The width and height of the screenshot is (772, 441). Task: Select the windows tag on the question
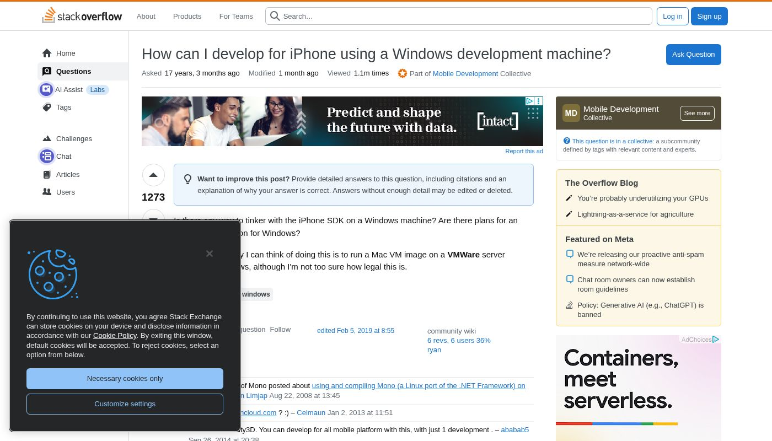tap(256, 294)
